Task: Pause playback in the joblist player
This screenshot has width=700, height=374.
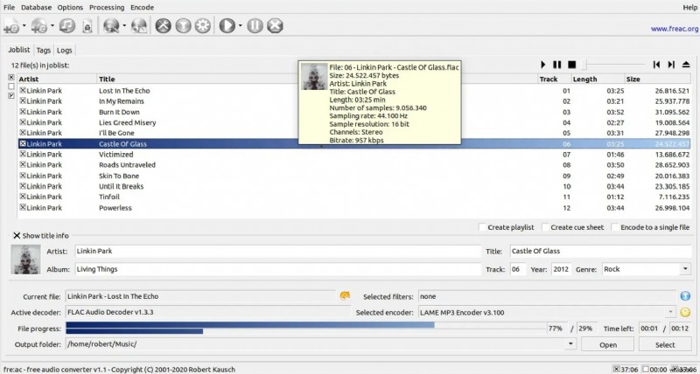Action: [x=557, y=65]
